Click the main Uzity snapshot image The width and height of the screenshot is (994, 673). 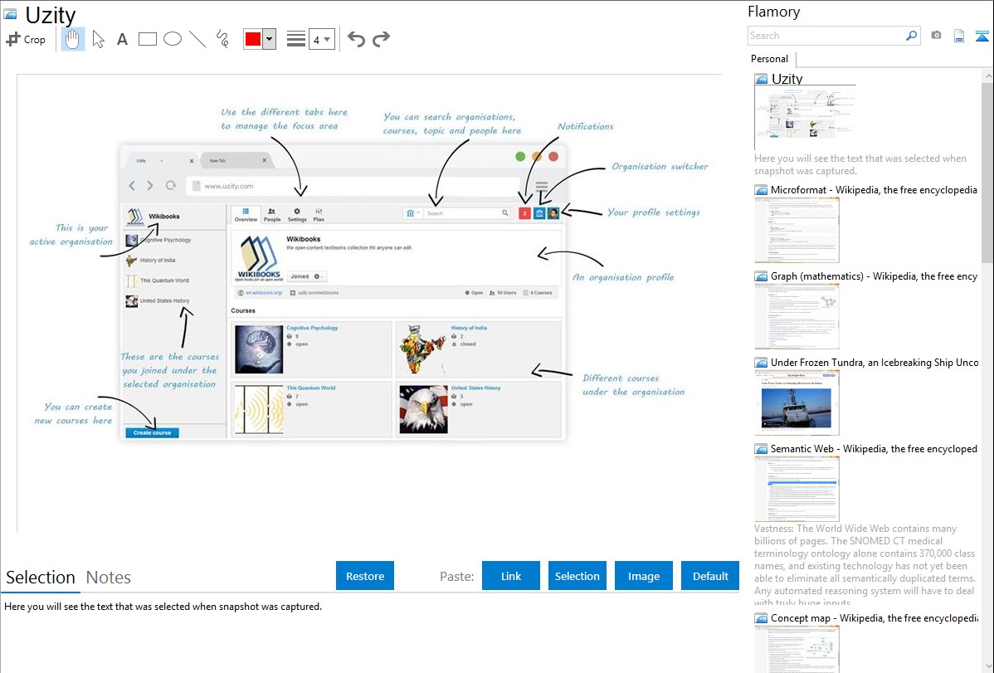point(368,303)
